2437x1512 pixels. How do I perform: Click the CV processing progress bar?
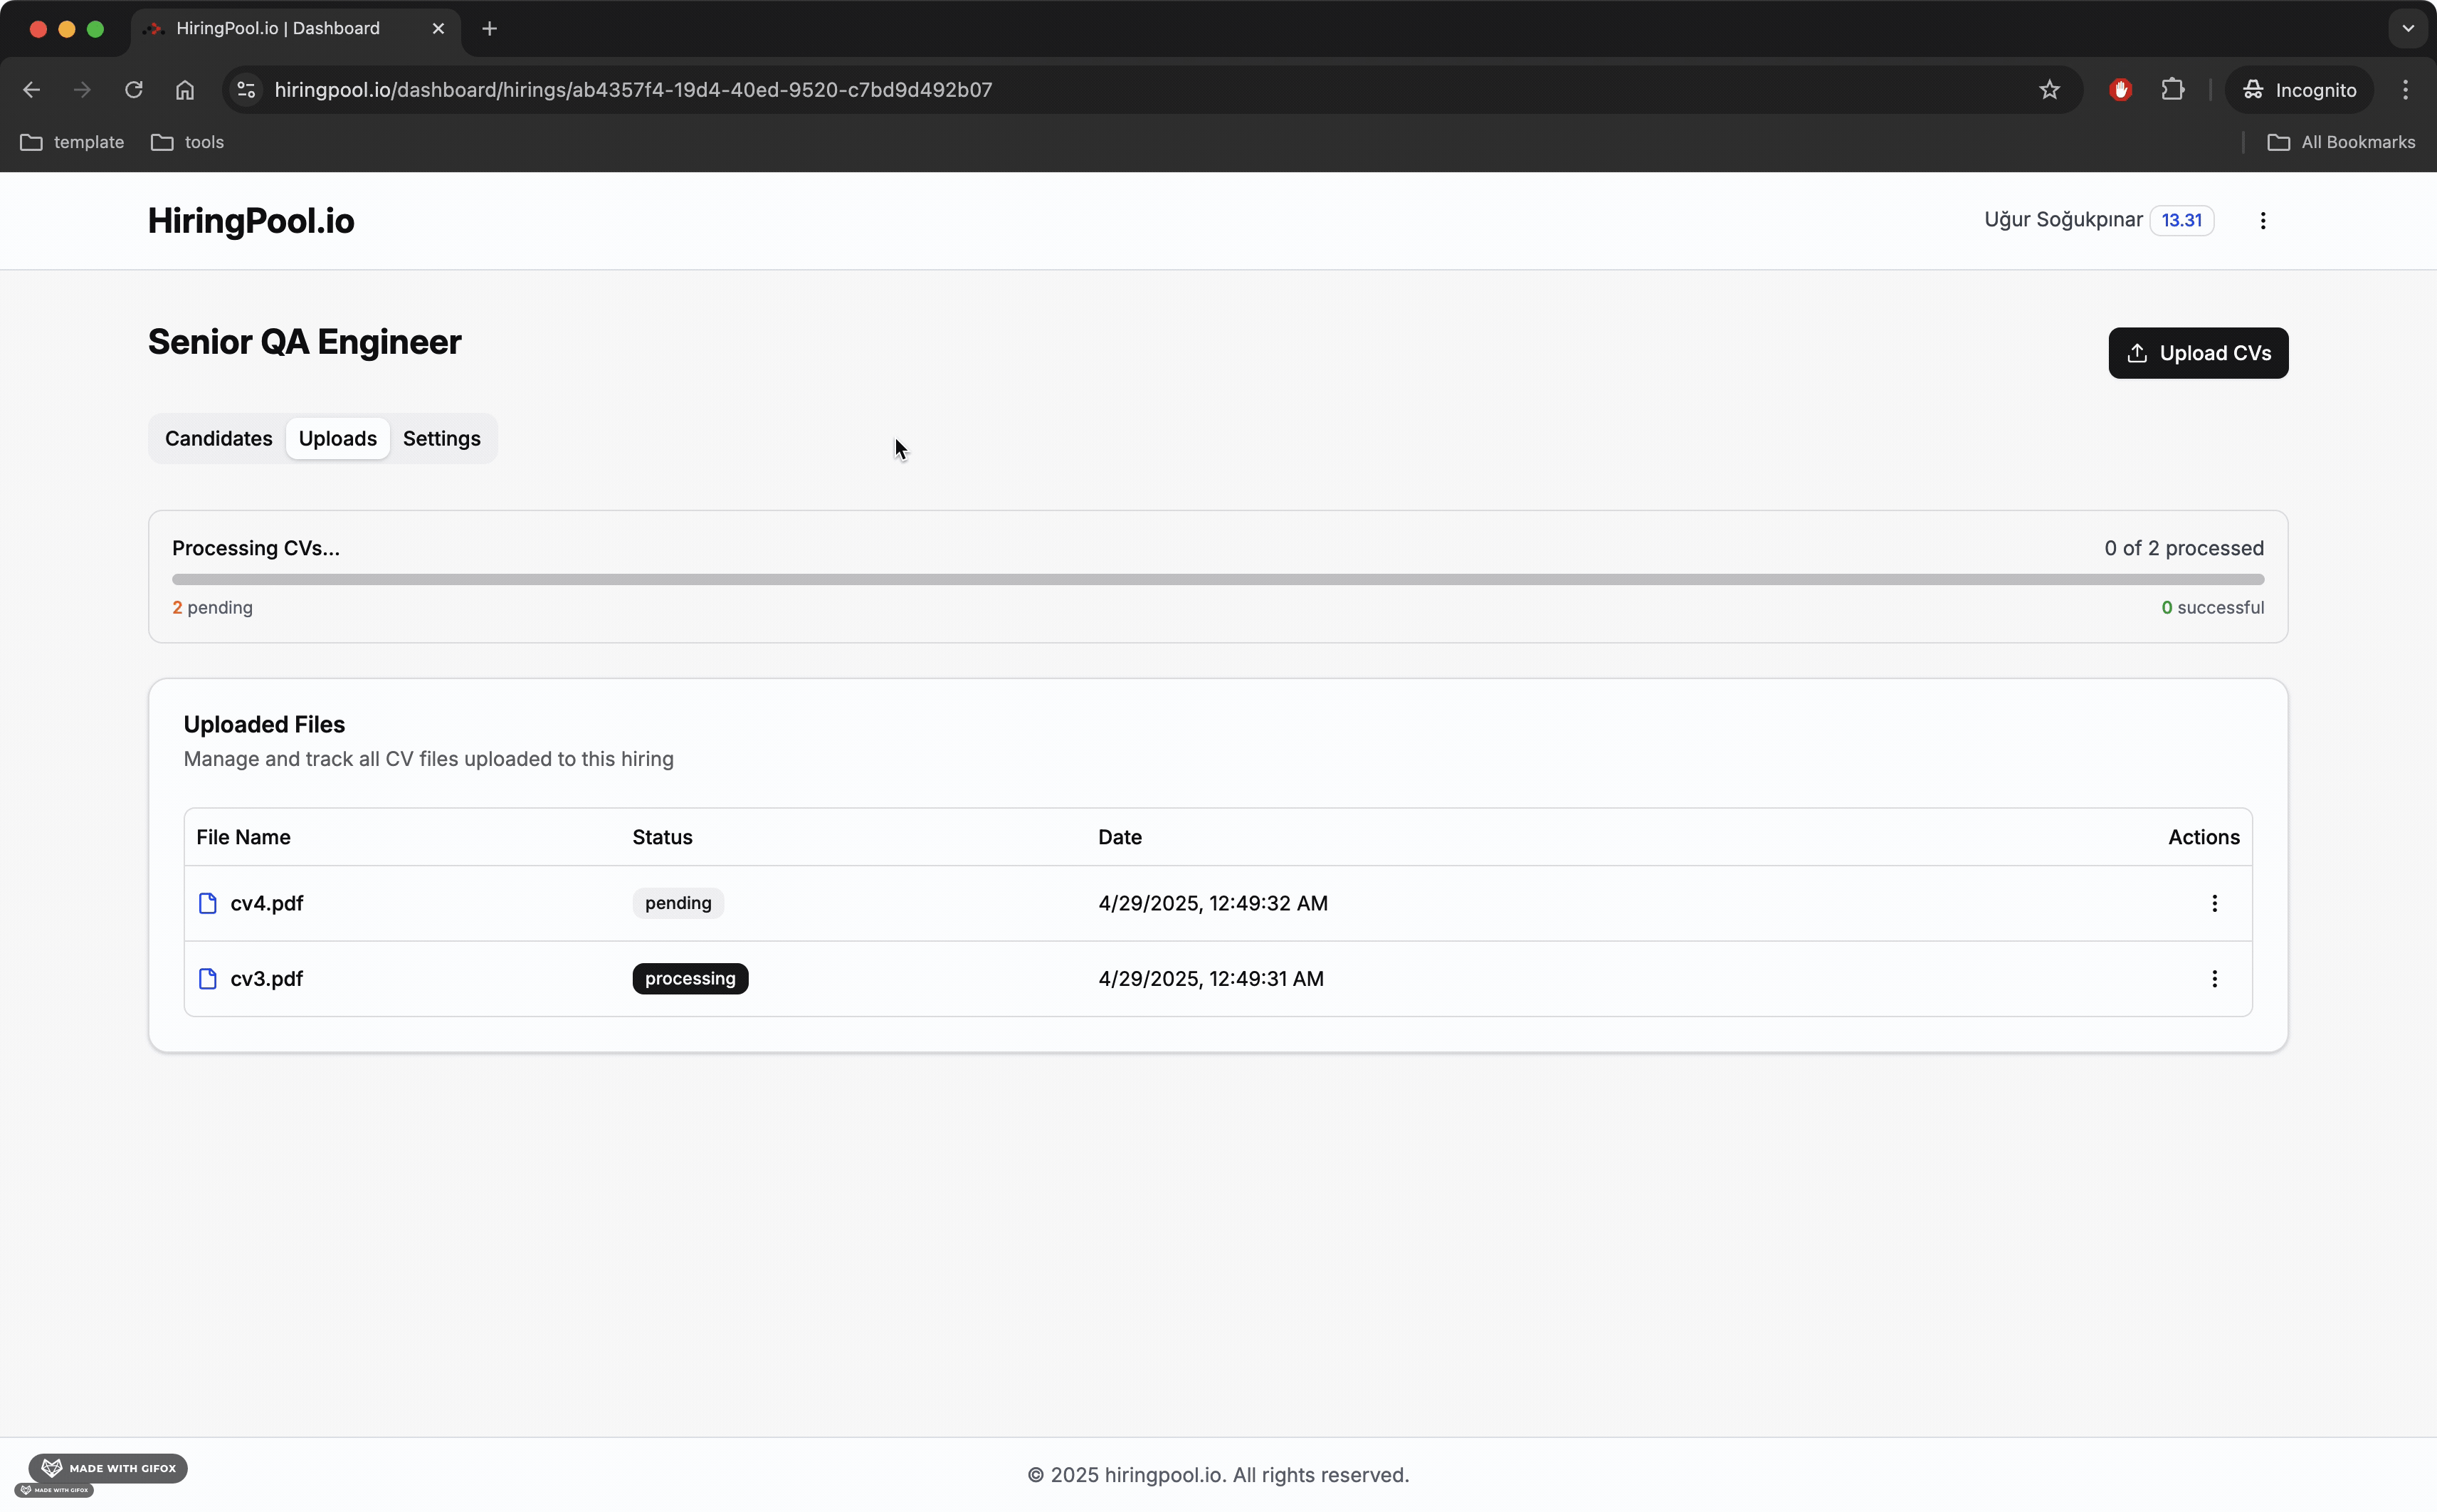1218,579
